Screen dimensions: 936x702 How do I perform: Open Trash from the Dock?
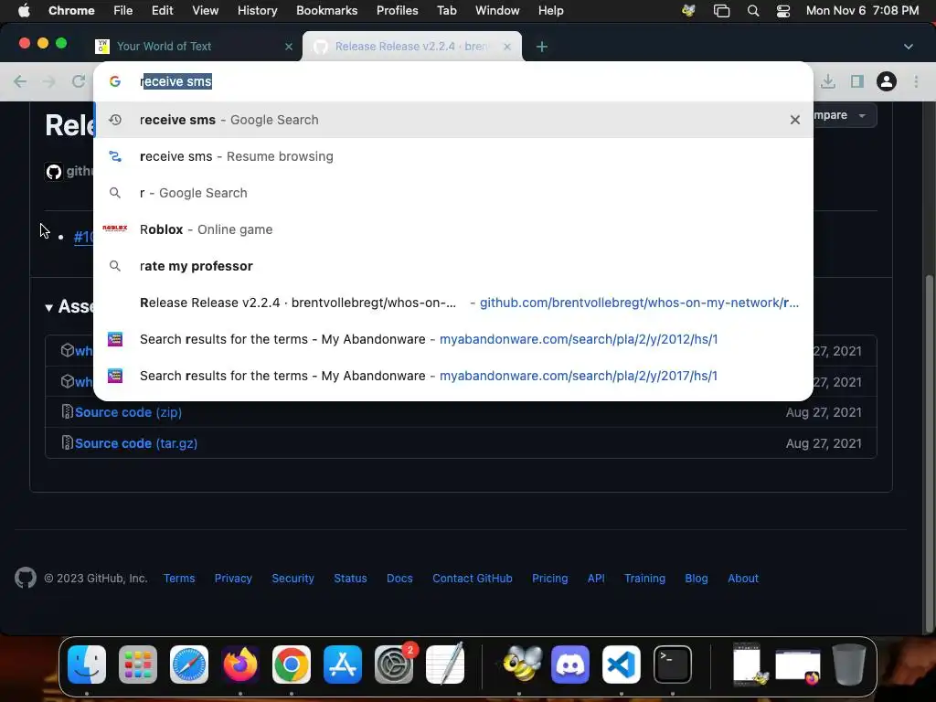tap(849, 665)
